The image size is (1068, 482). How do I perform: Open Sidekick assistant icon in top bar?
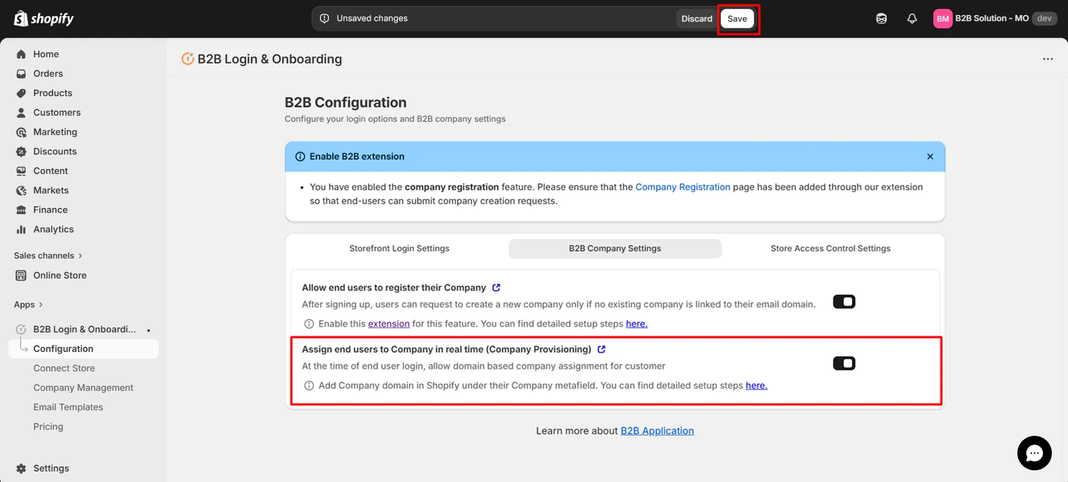(882, 18)
